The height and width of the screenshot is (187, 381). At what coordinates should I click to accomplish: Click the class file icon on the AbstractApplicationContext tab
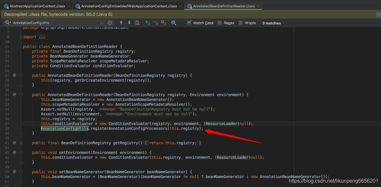tap(6, 6)
